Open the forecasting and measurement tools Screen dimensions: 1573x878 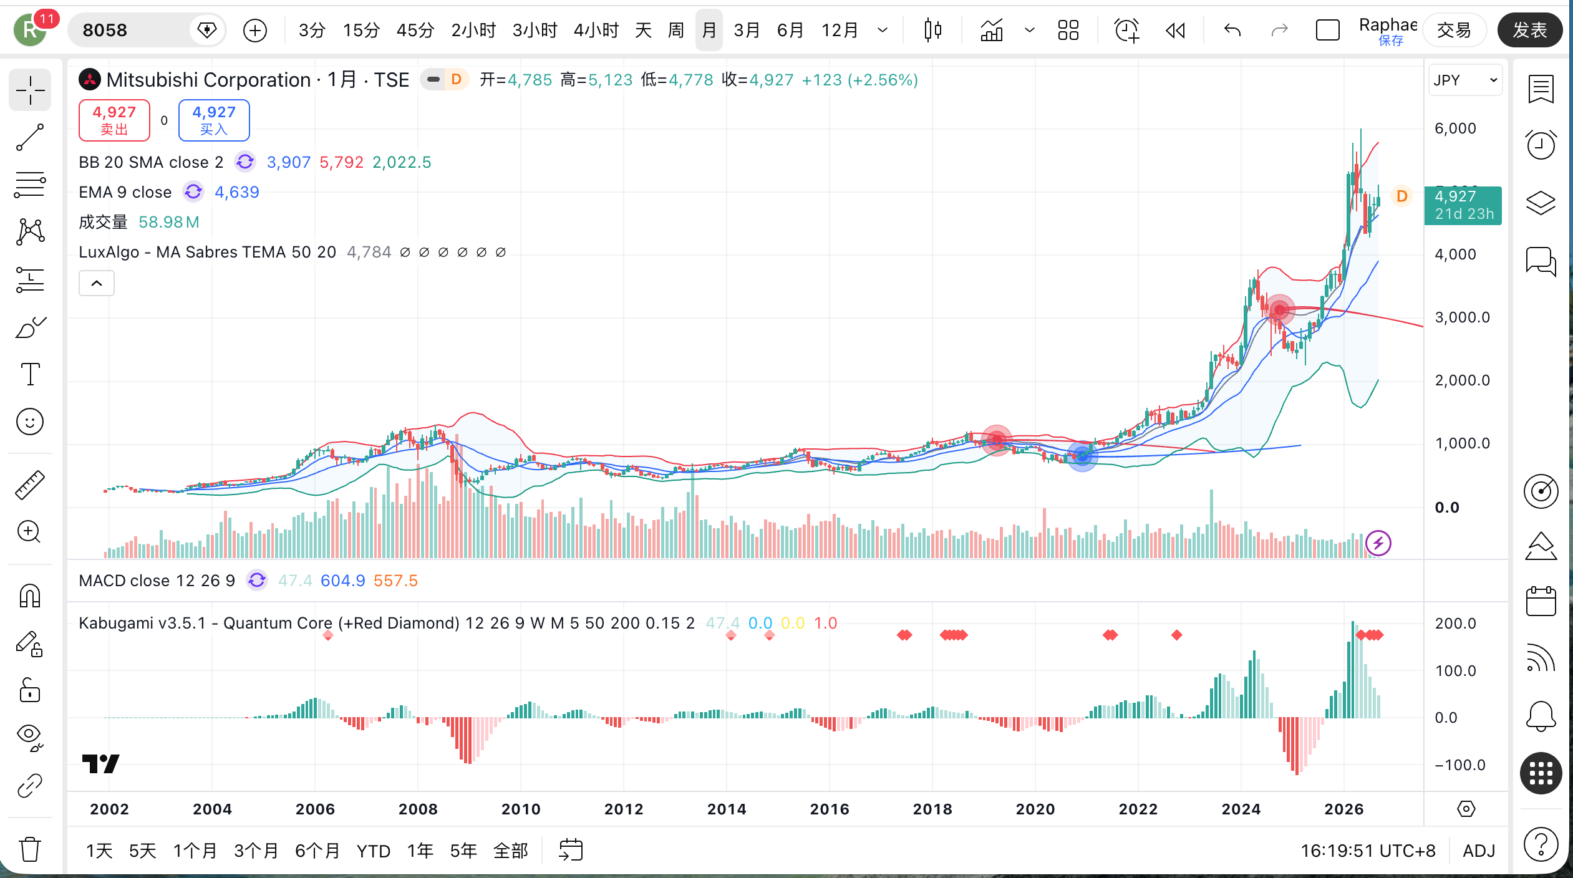30,280
